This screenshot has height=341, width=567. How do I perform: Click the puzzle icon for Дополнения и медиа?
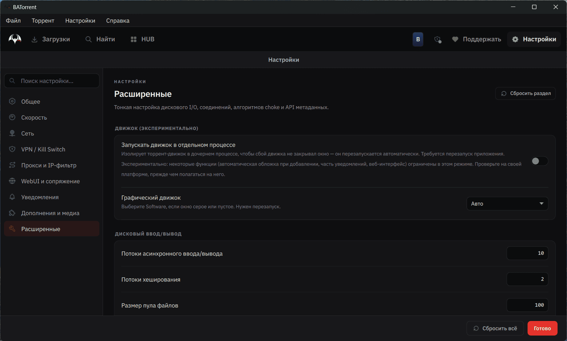(12, 213)
